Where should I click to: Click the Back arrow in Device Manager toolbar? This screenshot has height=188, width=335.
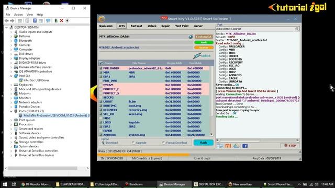pyautogui.click(x=7, y=21)
